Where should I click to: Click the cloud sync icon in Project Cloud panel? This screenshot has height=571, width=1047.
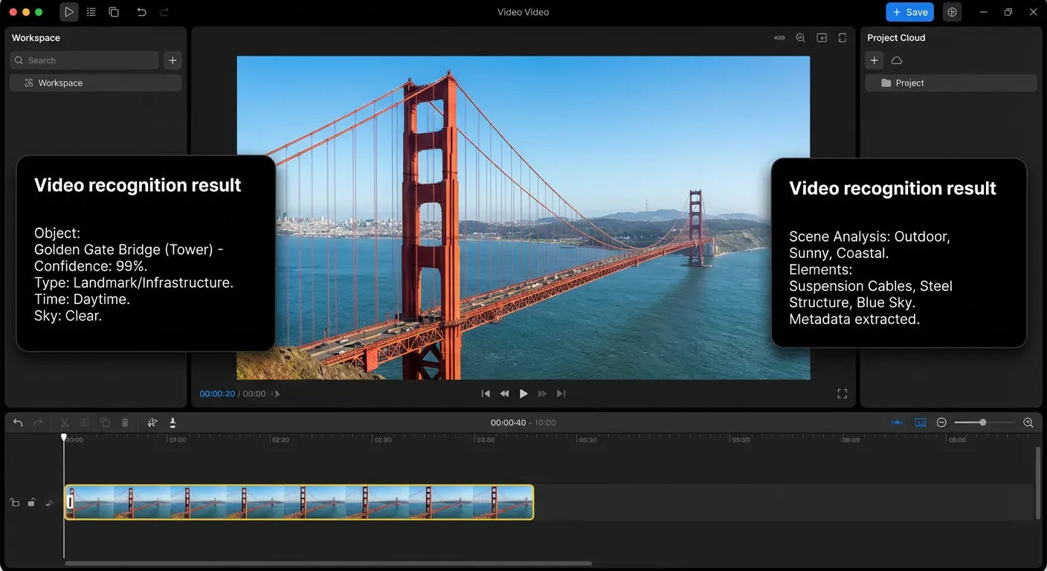[897, 60]
